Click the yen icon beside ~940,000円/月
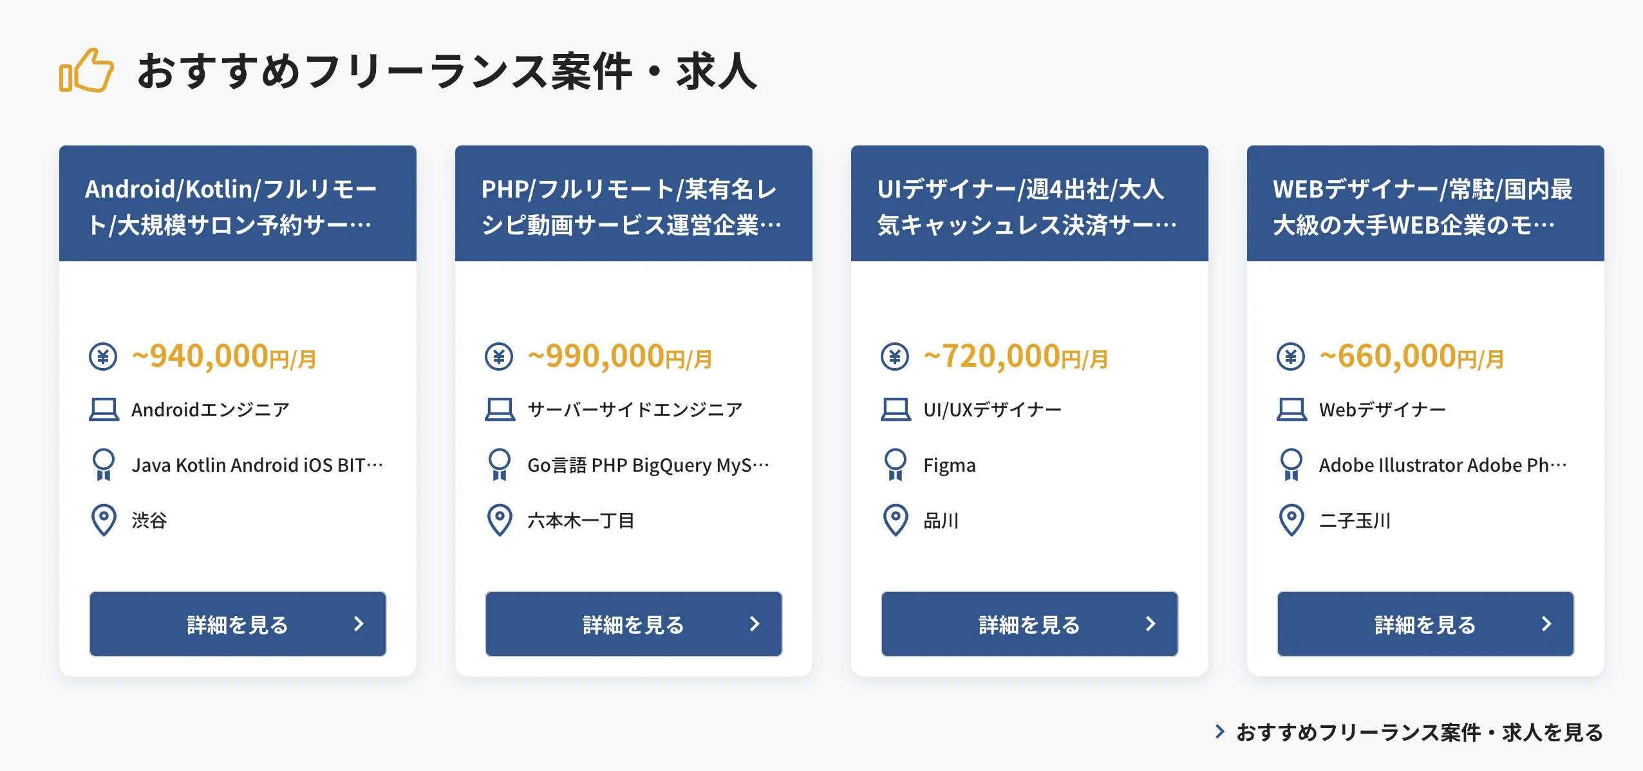This screenshot has width=1643, height=771. (x=103, y=357)
